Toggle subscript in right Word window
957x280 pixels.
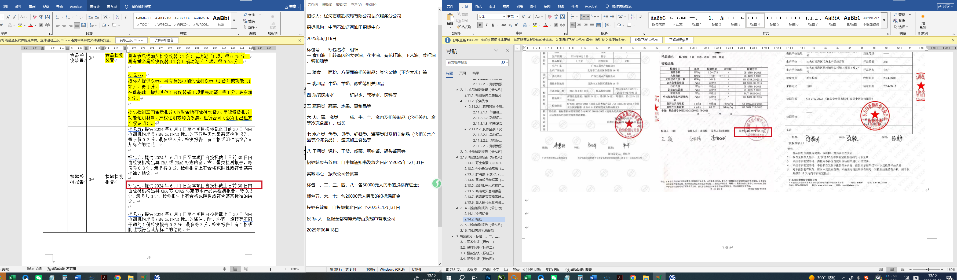[x=510, y=25]
